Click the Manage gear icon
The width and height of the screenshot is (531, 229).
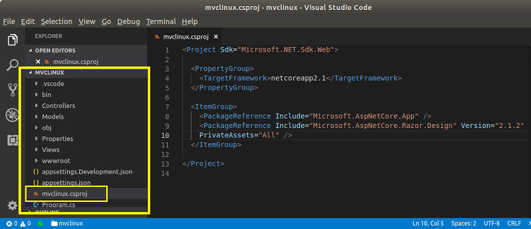(12, 206)
